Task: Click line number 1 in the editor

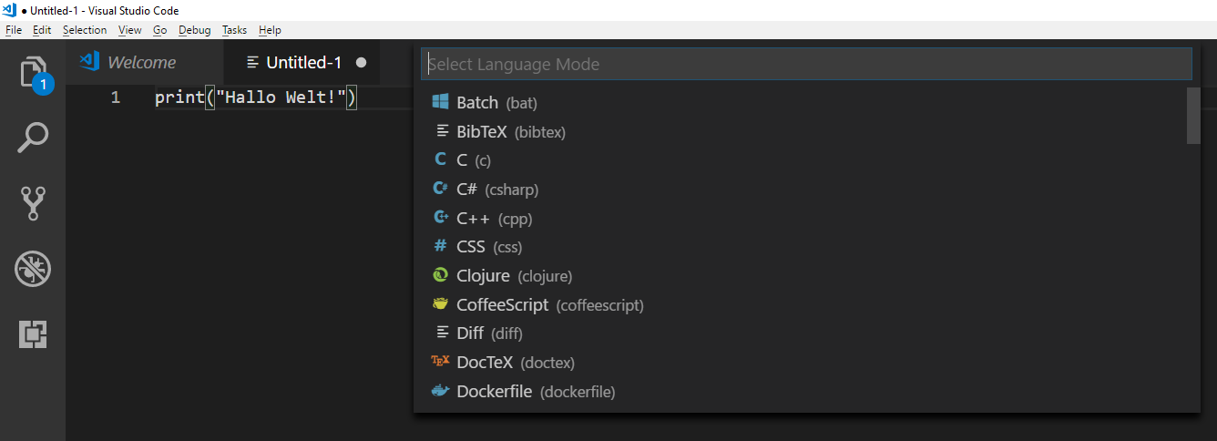Action: [x=116, y=97]
